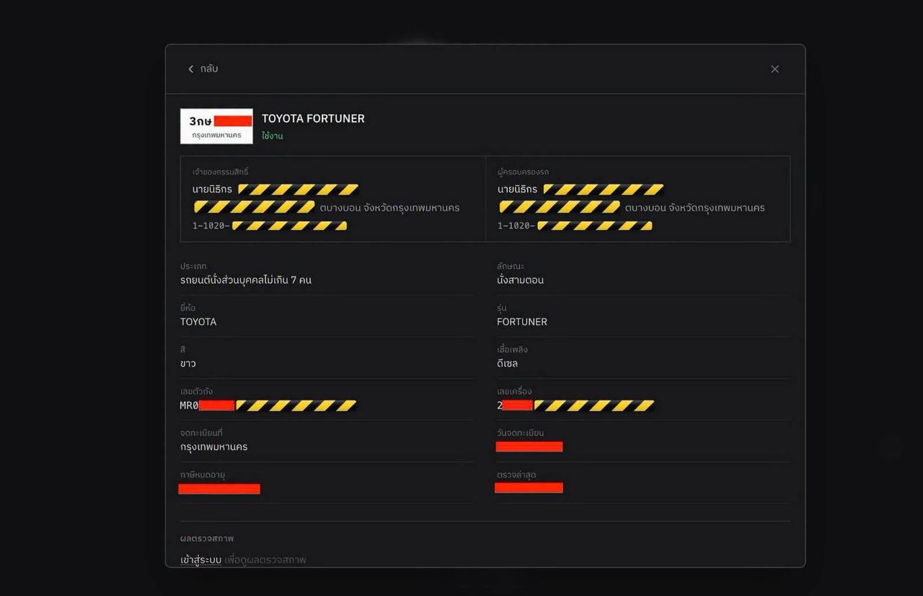The width and height of the screenshot is (923, 596).
Task: Click the ผลตรวจสภาพ section heading
Action: tap(207, 538)
